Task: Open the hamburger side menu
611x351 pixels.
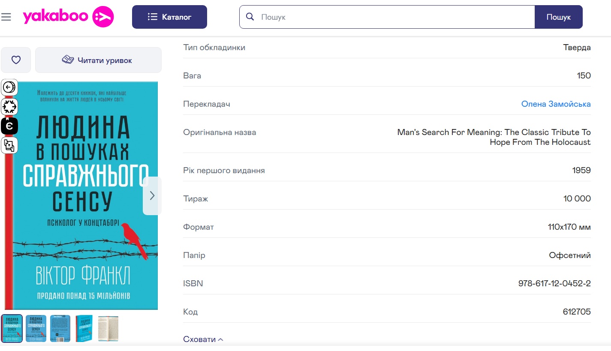Action: (6, 17)
